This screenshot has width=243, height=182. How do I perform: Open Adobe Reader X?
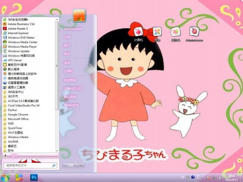pos(15,29)
